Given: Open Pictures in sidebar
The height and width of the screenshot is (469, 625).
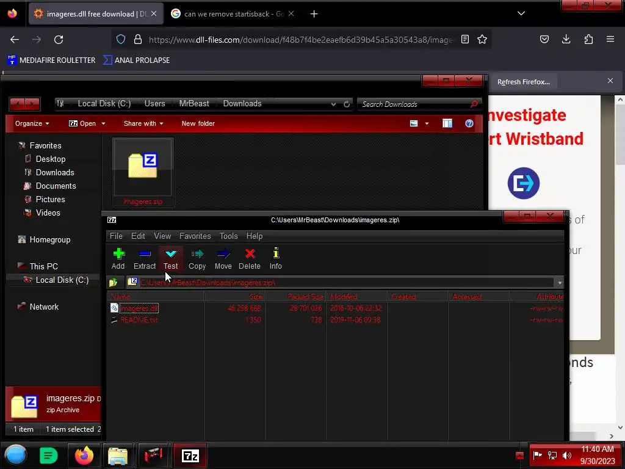Looking at the screenshot, I should [50, 200].
